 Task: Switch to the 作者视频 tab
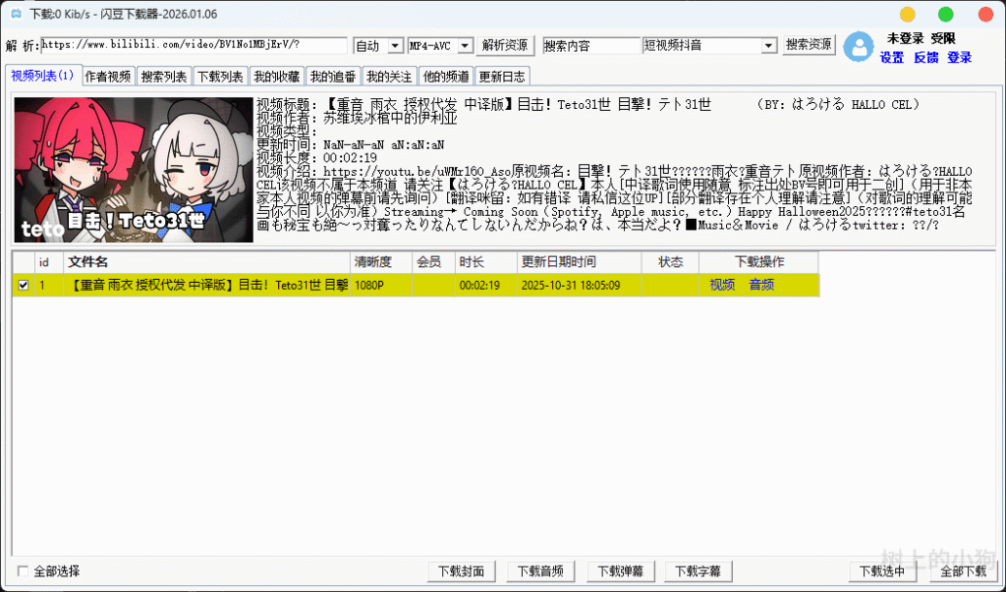pos(107,77)
